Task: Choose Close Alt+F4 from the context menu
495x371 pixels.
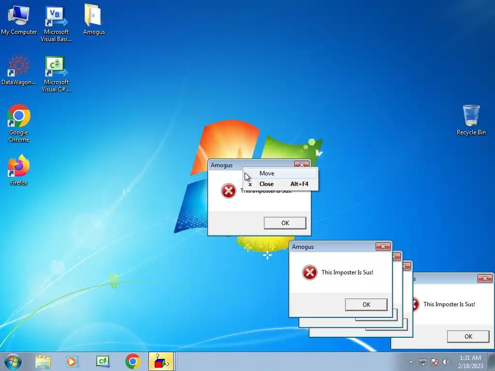Action: tap(281, 184)
